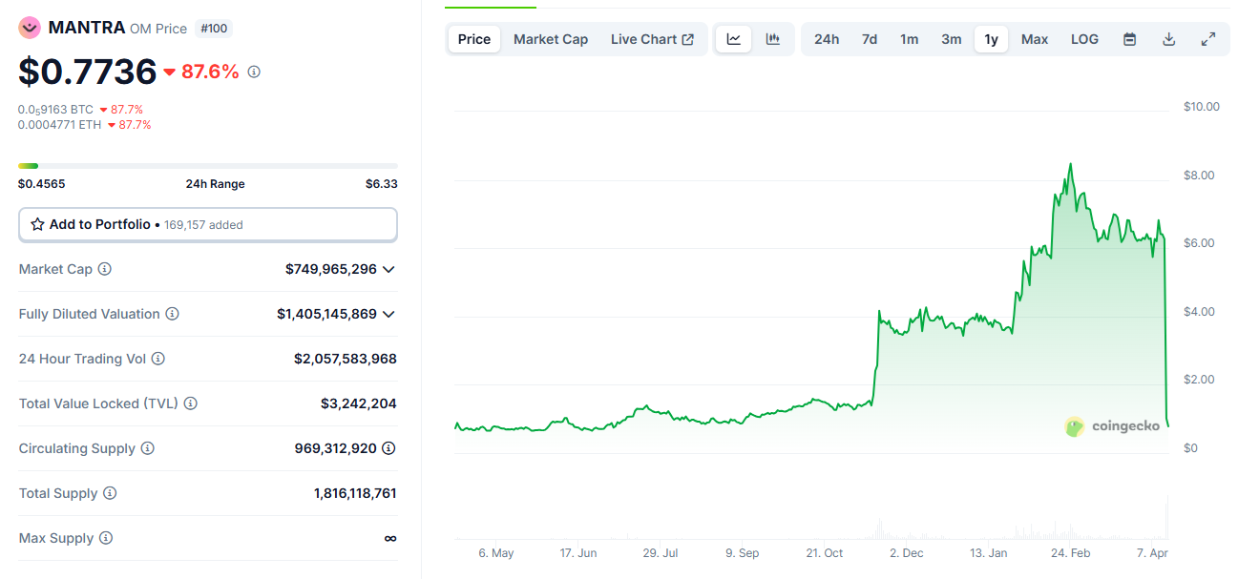This screenshot has width=1238, height=579.
Task: Expand chart to fullscreen icon
Action: 1208,39
